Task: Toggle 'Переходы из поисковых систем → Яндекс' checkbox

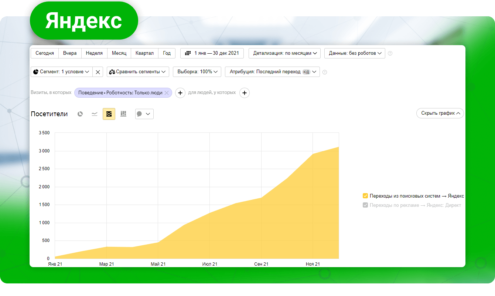Action: tap(365, 196)
